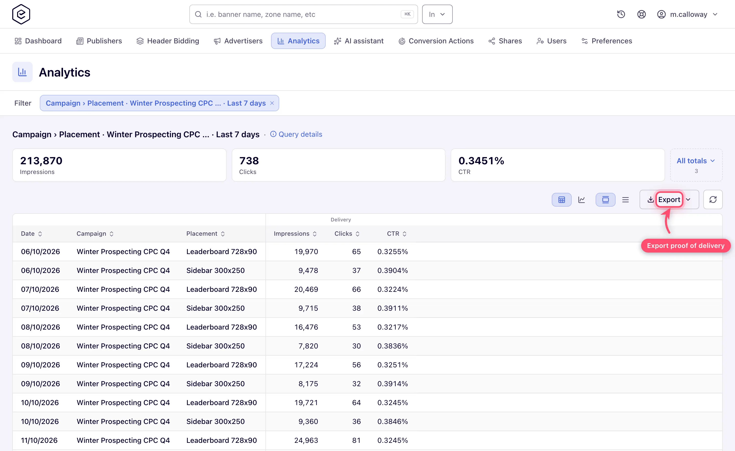Click the 213,870 Impressions total card

119,165
